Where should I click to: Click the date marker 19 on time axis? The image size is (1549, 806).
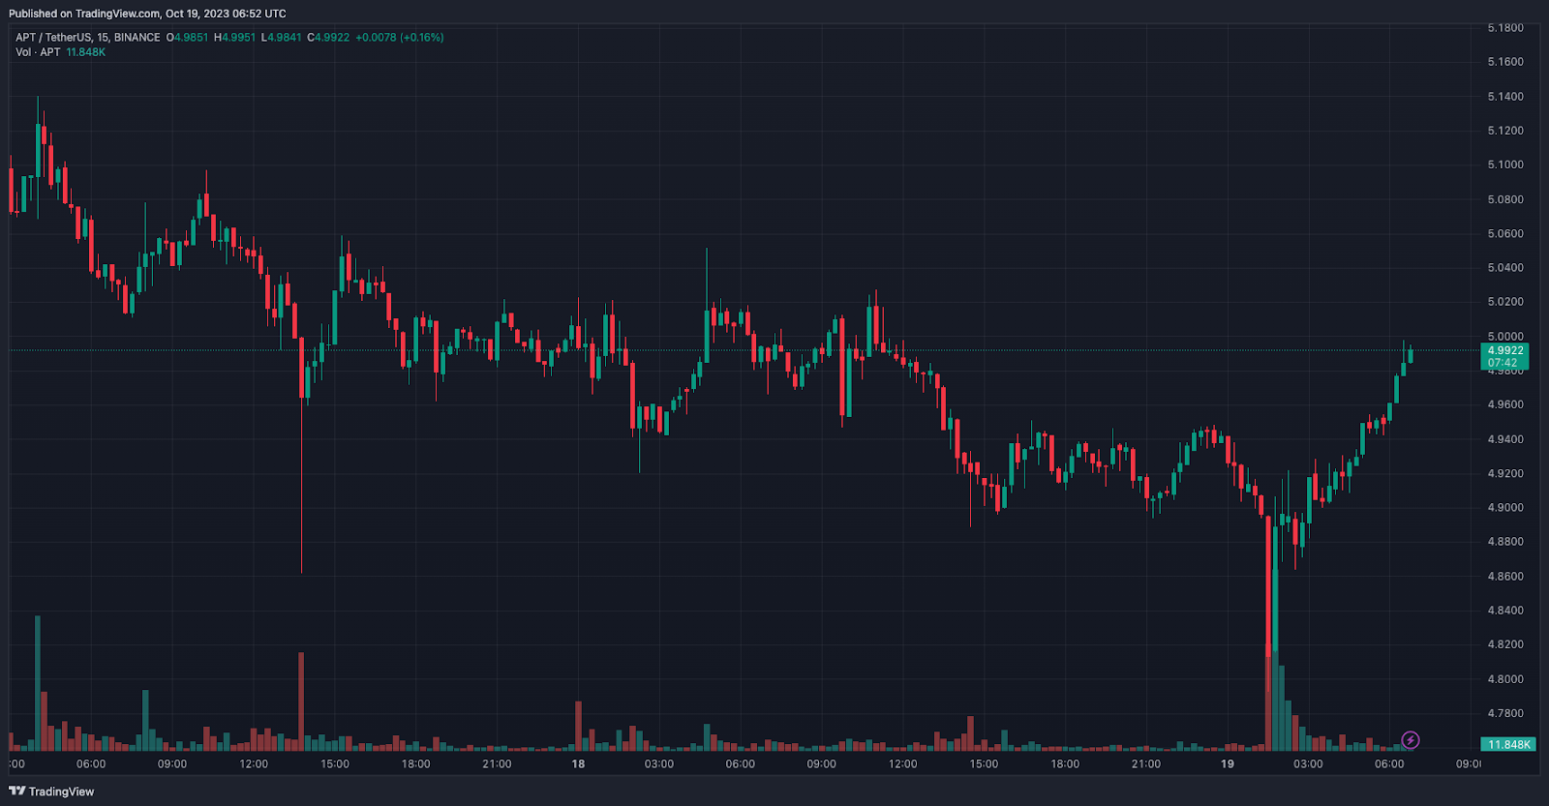point(1227,764)
